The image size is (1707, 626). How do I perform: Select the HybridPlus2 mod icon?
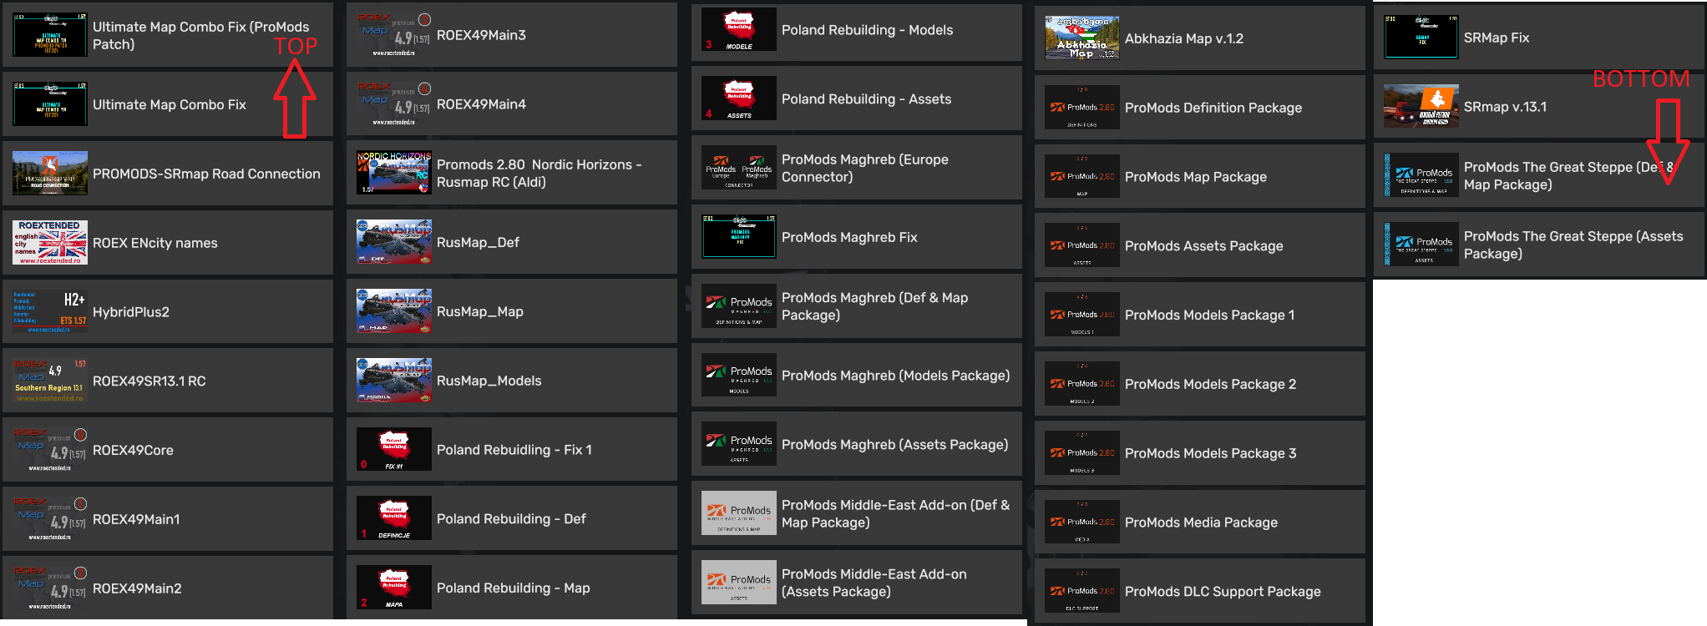(50, 312)
